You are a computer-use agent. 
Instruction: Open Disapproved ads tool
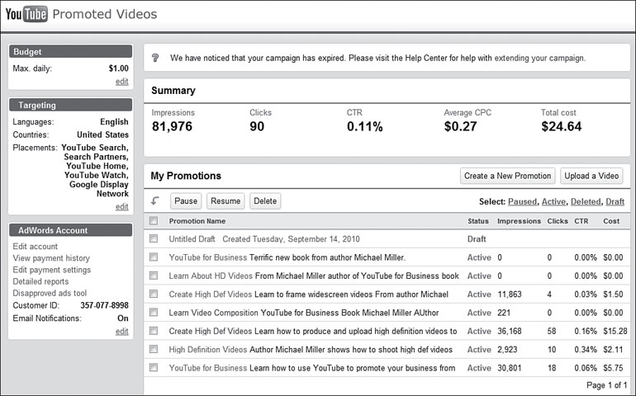50,293
